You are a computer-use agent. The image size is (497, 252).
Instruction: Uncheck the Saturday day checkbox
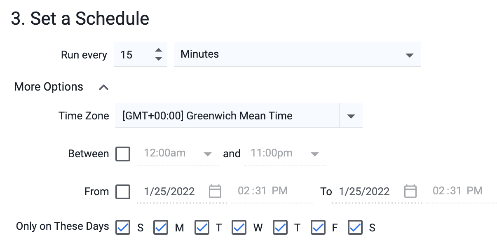[x=355, y=227]
